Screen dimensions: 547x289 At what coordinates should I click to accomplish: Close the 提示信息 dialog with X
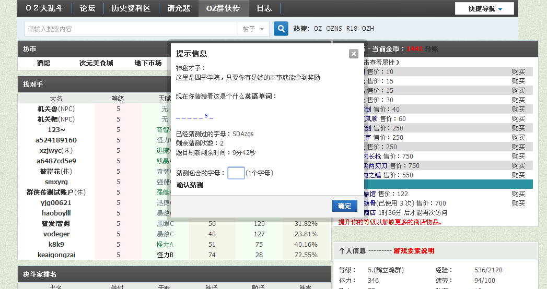coord(353,54)
